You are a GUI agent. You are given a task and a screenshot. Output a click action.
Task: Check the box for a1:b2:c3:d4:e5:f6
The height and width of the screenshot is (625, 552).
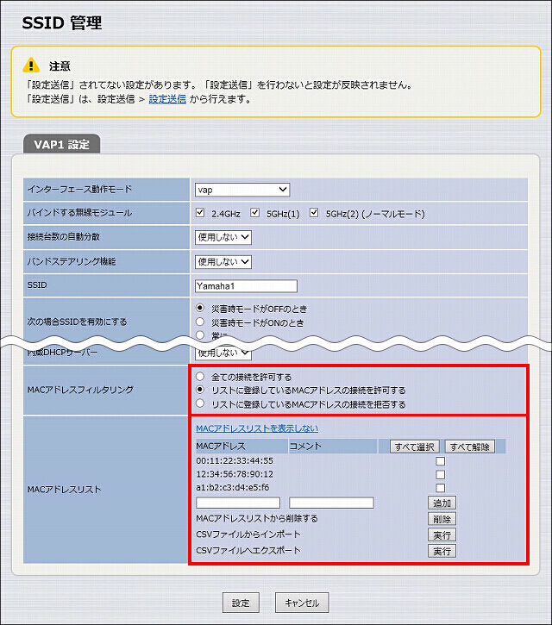[441, 488]
